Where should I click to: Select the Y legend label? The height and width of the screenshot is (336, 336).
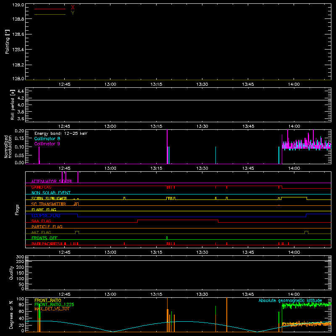click(x=73, y=13)
